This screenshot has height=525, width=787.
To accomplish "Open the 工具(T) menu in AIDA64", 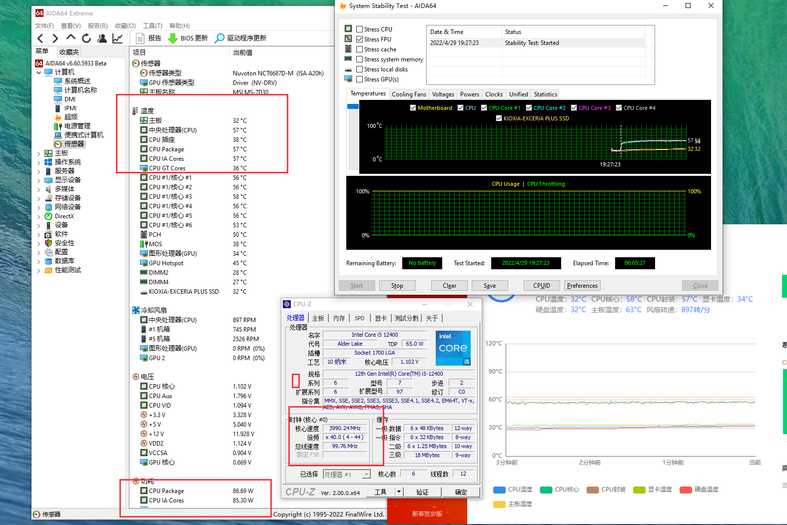I will (152, 25).
